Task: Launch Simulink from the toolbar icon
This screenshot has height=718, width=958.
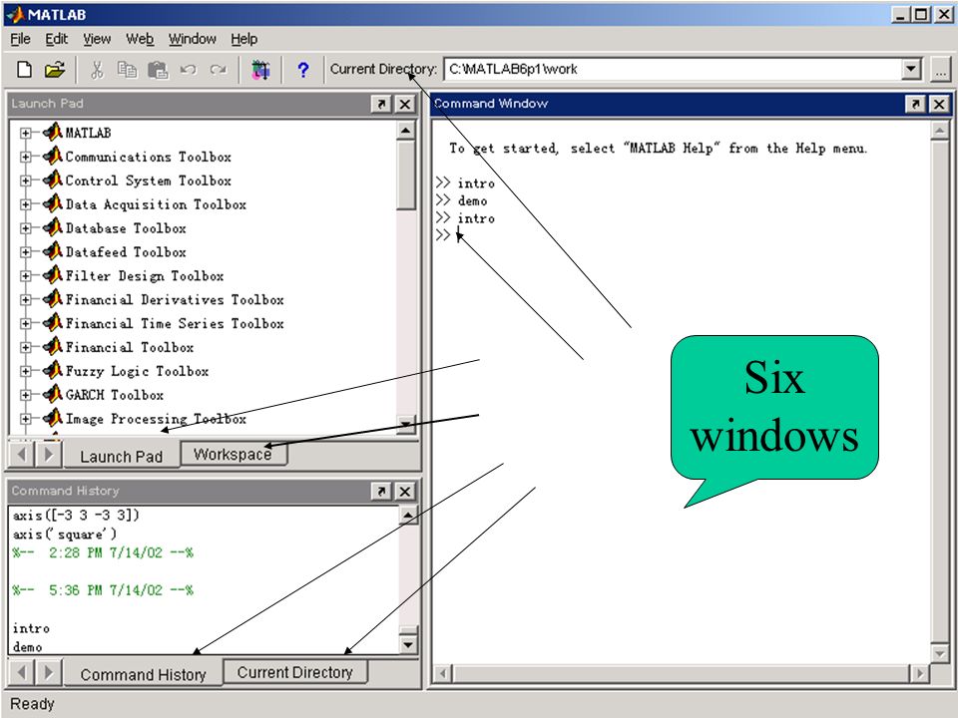Action: coord(260,70)
